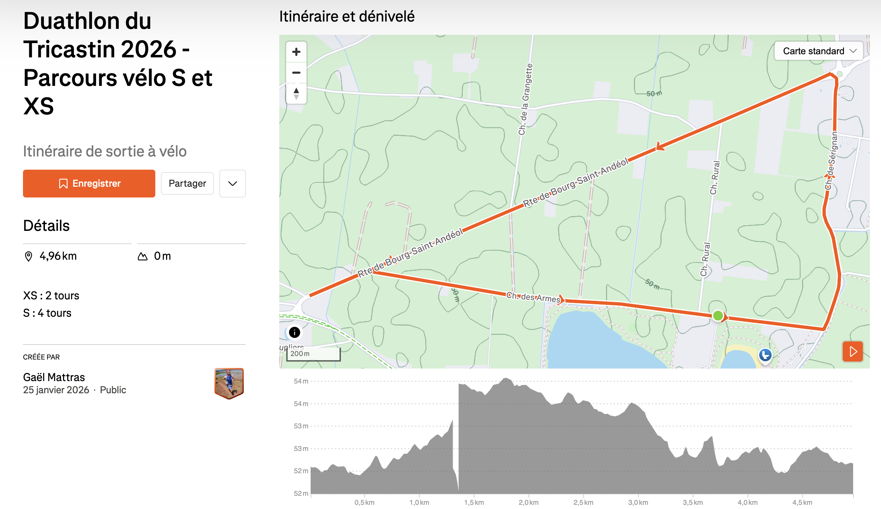Click the blue map pin marker
881x509 pixels.
click(765, 355)
